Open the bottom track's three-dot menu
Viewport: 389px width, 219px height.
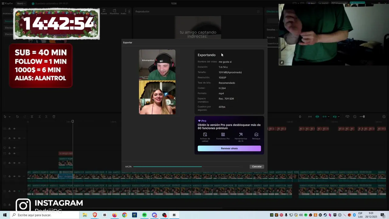[24, 191]
